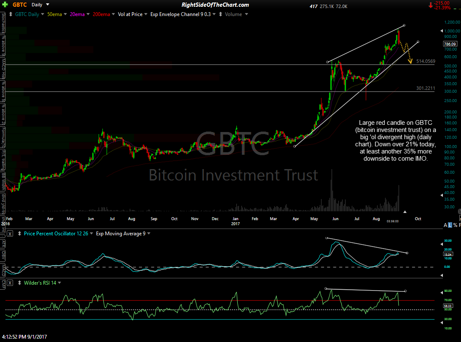Select the OBV indicator side tab
This screenshot has width=461, height=342.
[x=3, y=255]
